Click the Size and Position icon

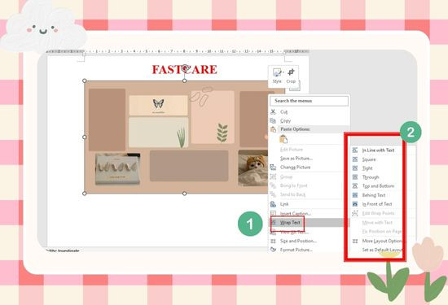coord(273,241)
